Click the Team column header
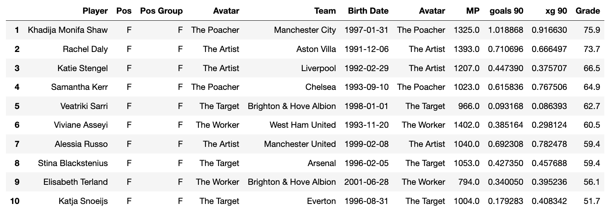 (325, 11)
